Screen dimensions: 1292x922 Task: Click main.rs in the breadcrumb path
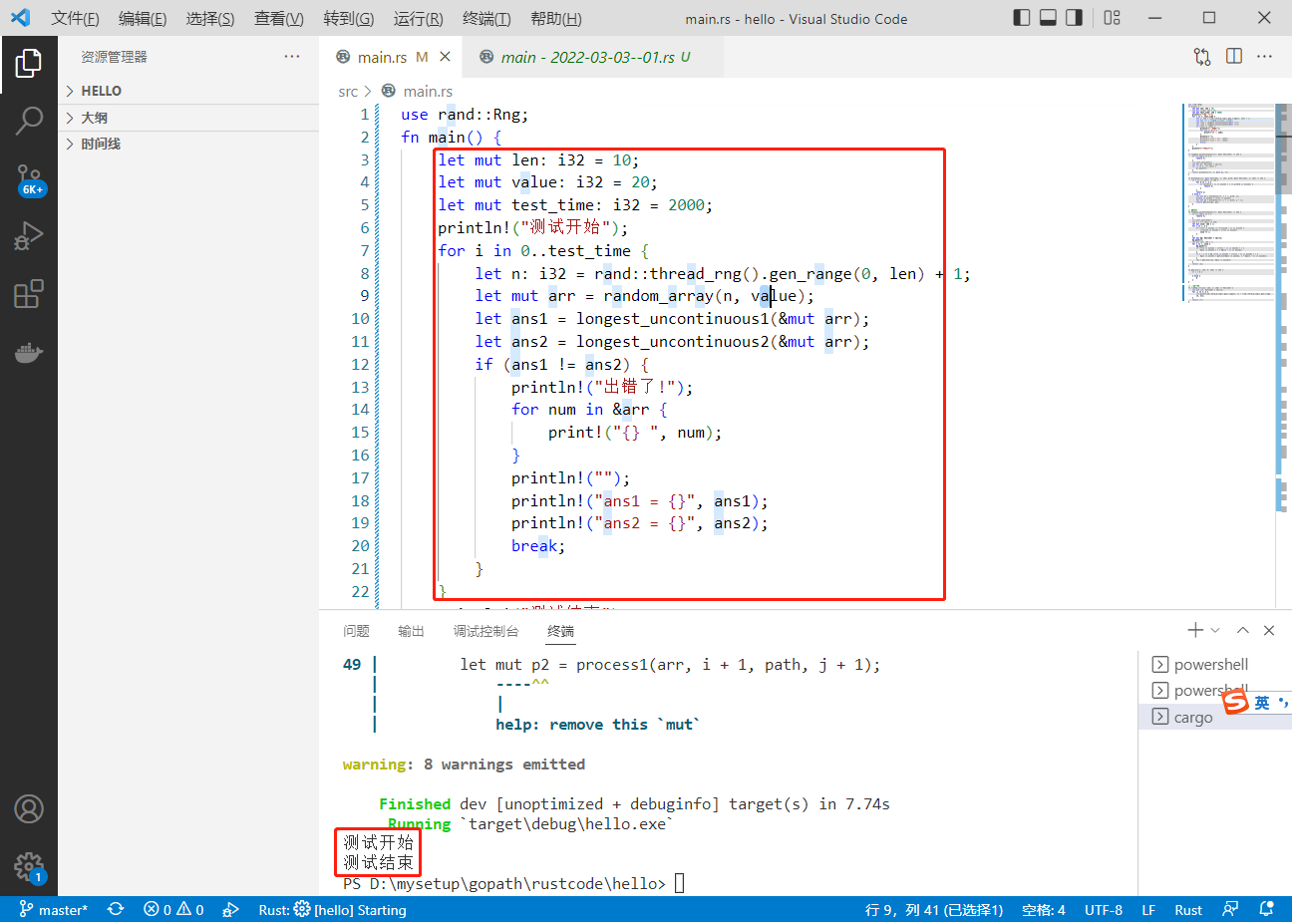428,92
